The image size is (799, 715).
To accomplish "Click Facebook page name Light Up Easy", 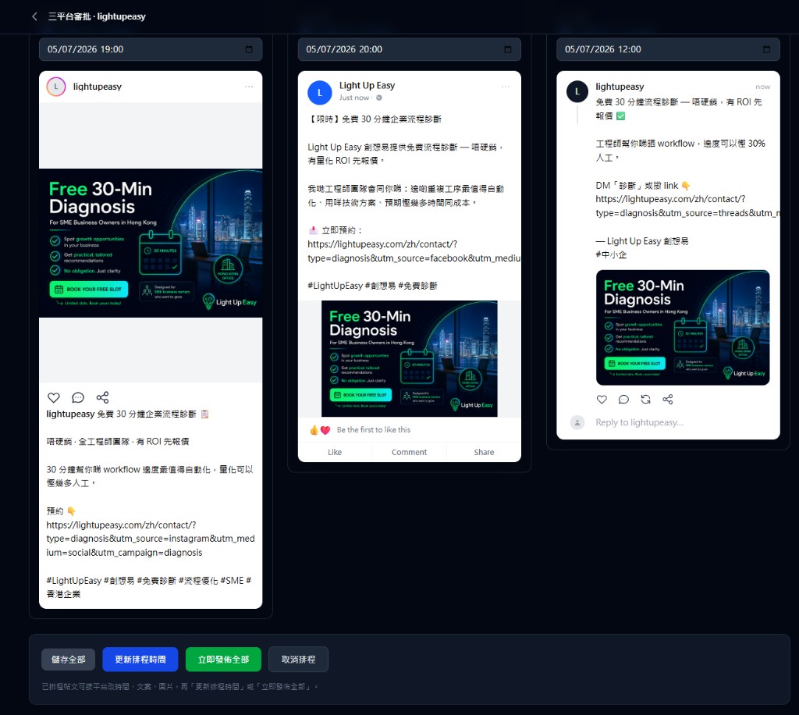I will coord(367,86).
